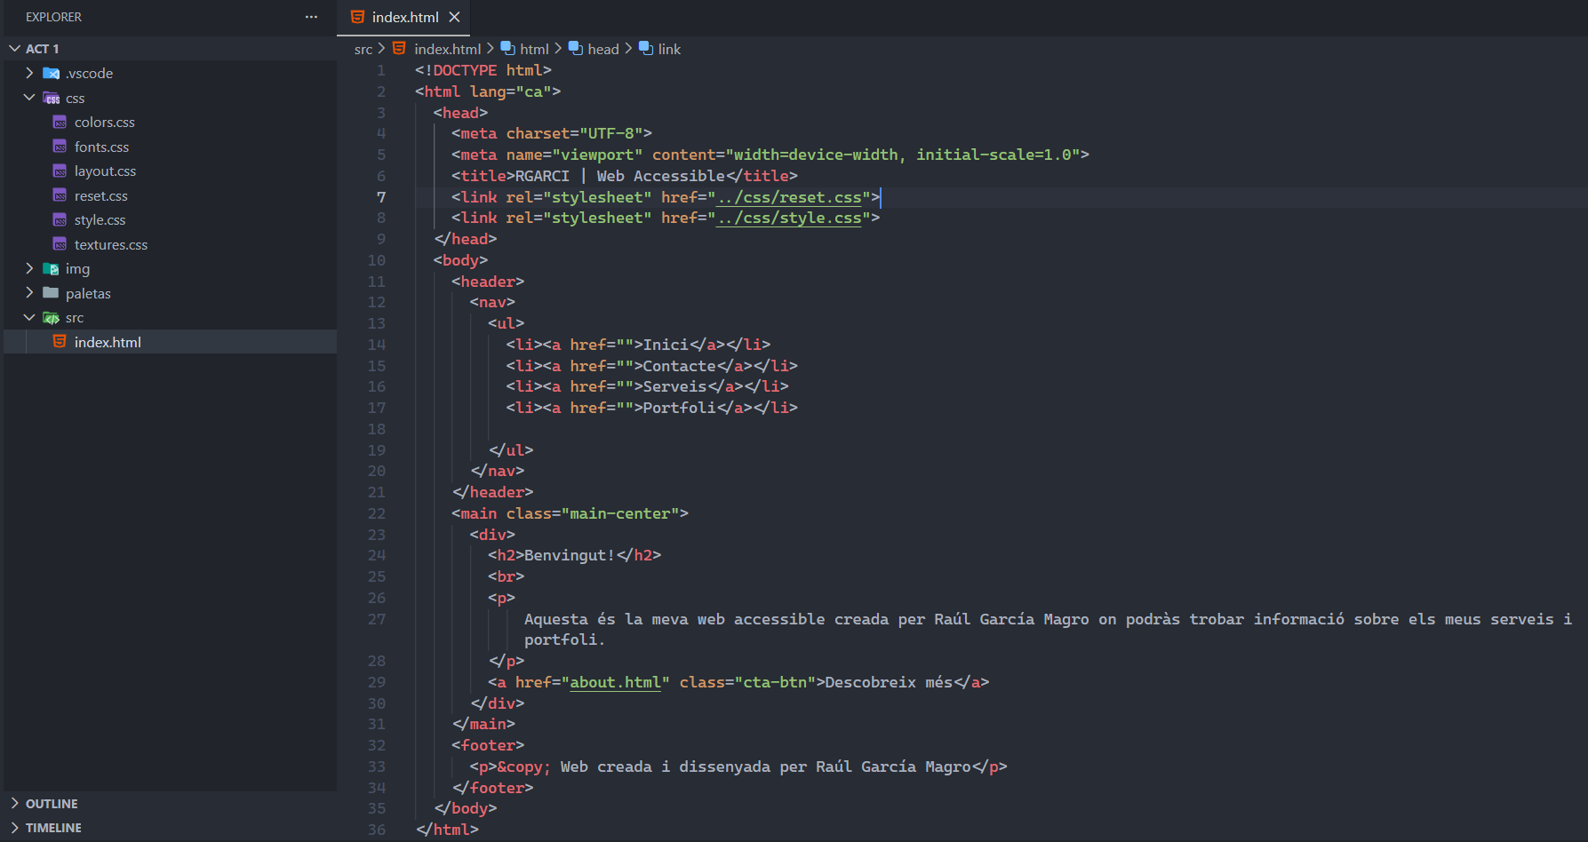Click the css folder icon
1588x842 pixels.
pyautogui.click(x=52, y=98)
